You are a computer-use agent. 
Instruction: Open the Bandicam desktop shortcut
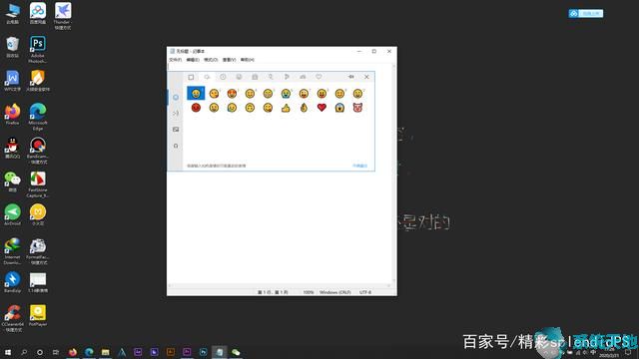point(38,151)
